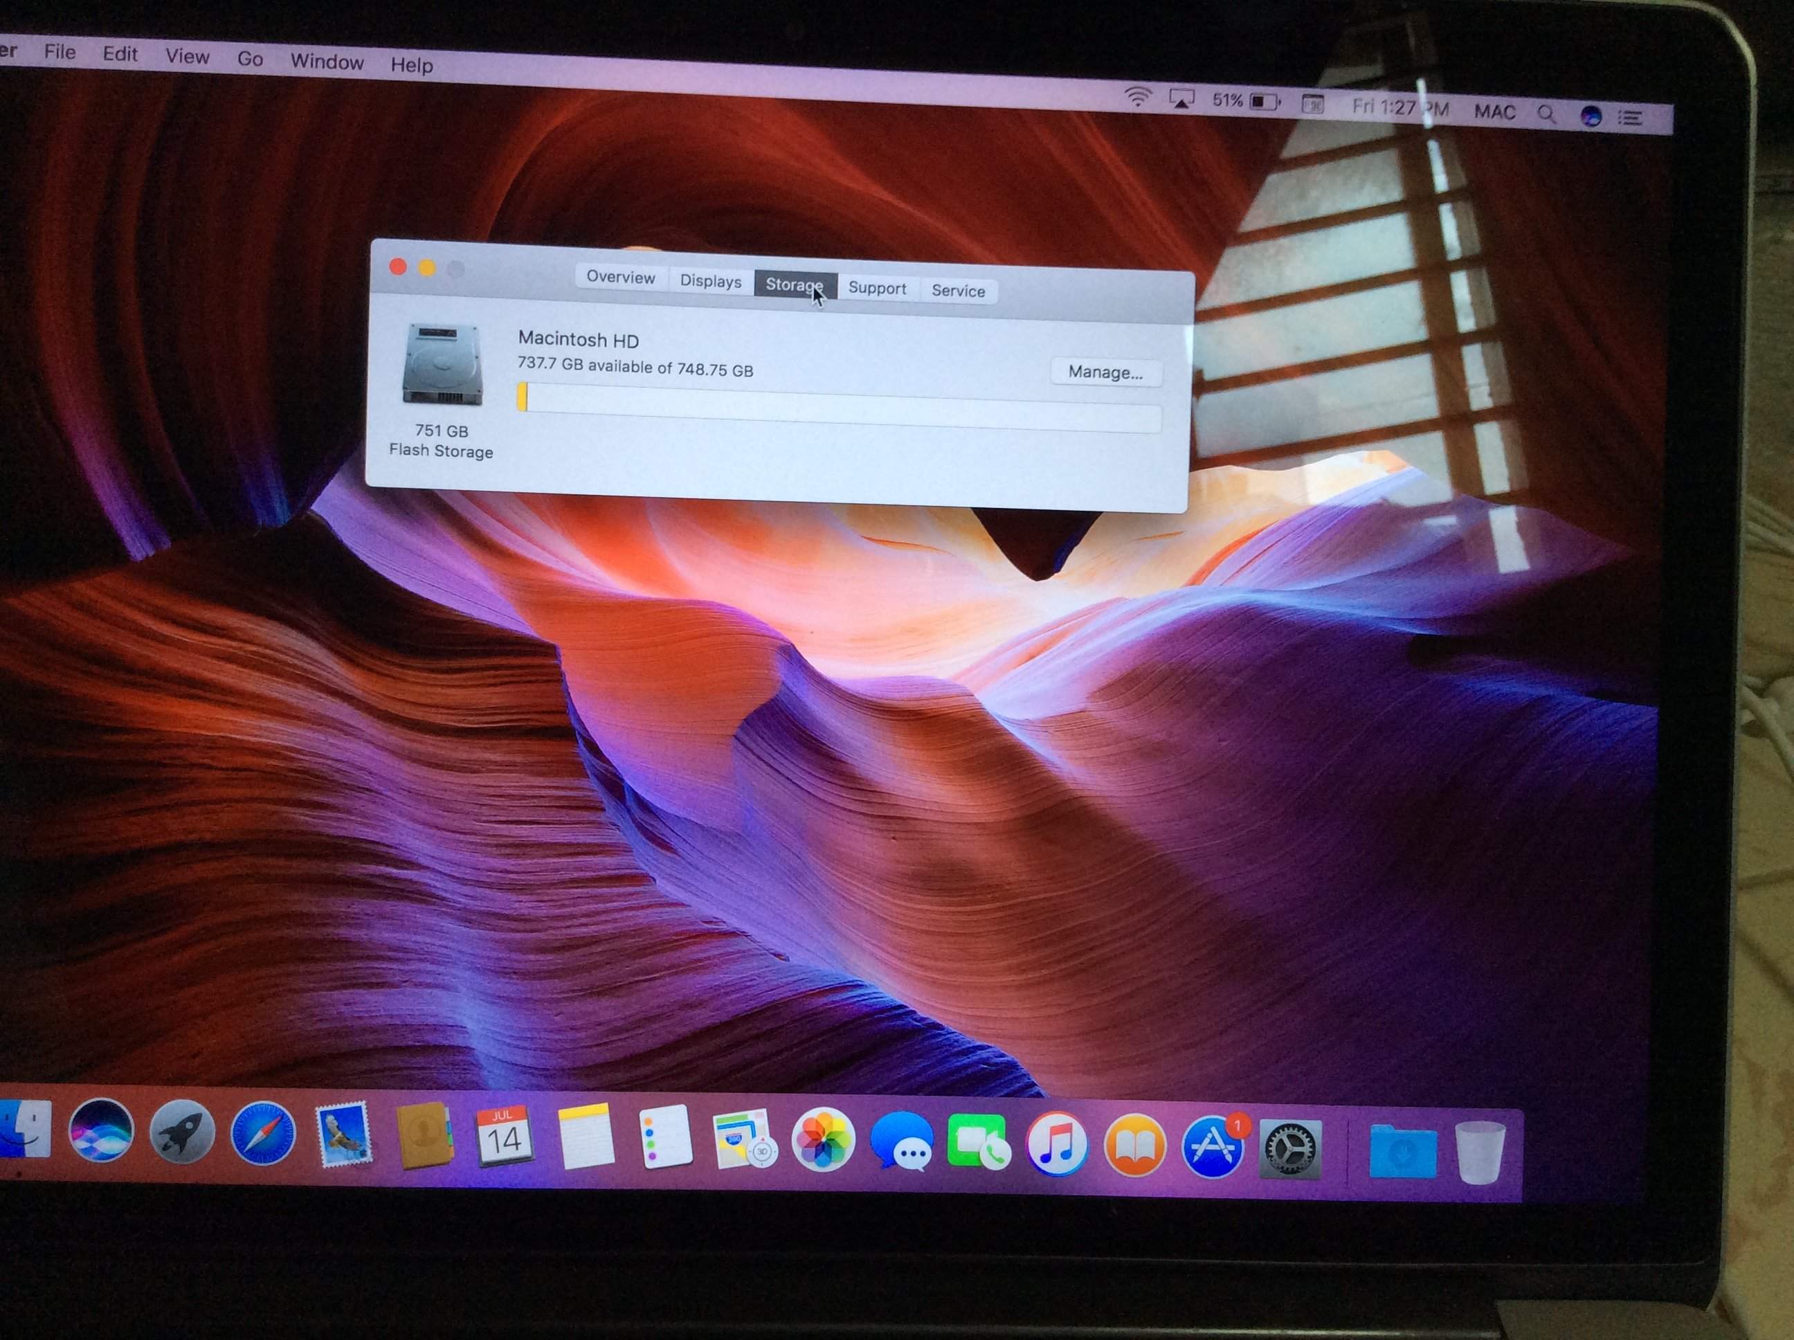Open System Preferences gear icon

[x=1290, y=1148]
